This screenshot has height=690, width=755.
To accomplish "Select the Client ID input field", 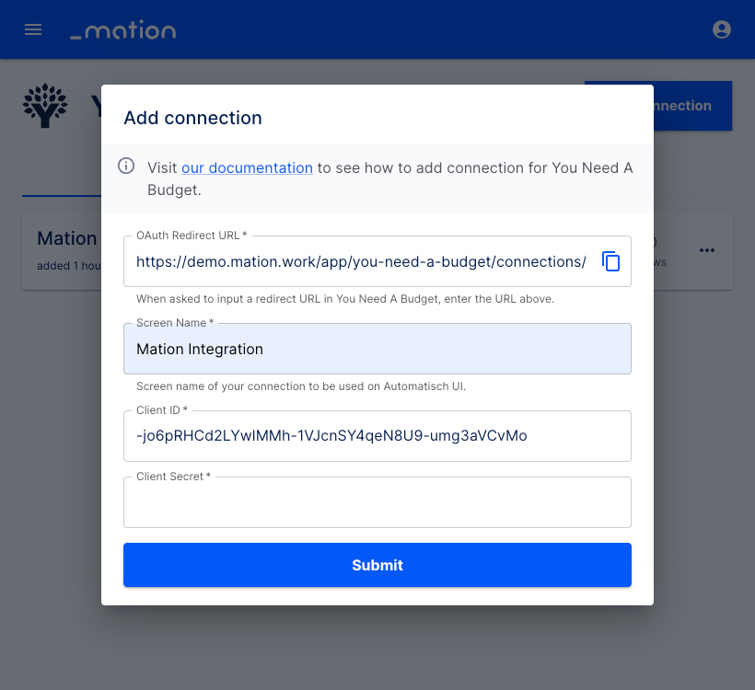I will click(x=377, y=436).
